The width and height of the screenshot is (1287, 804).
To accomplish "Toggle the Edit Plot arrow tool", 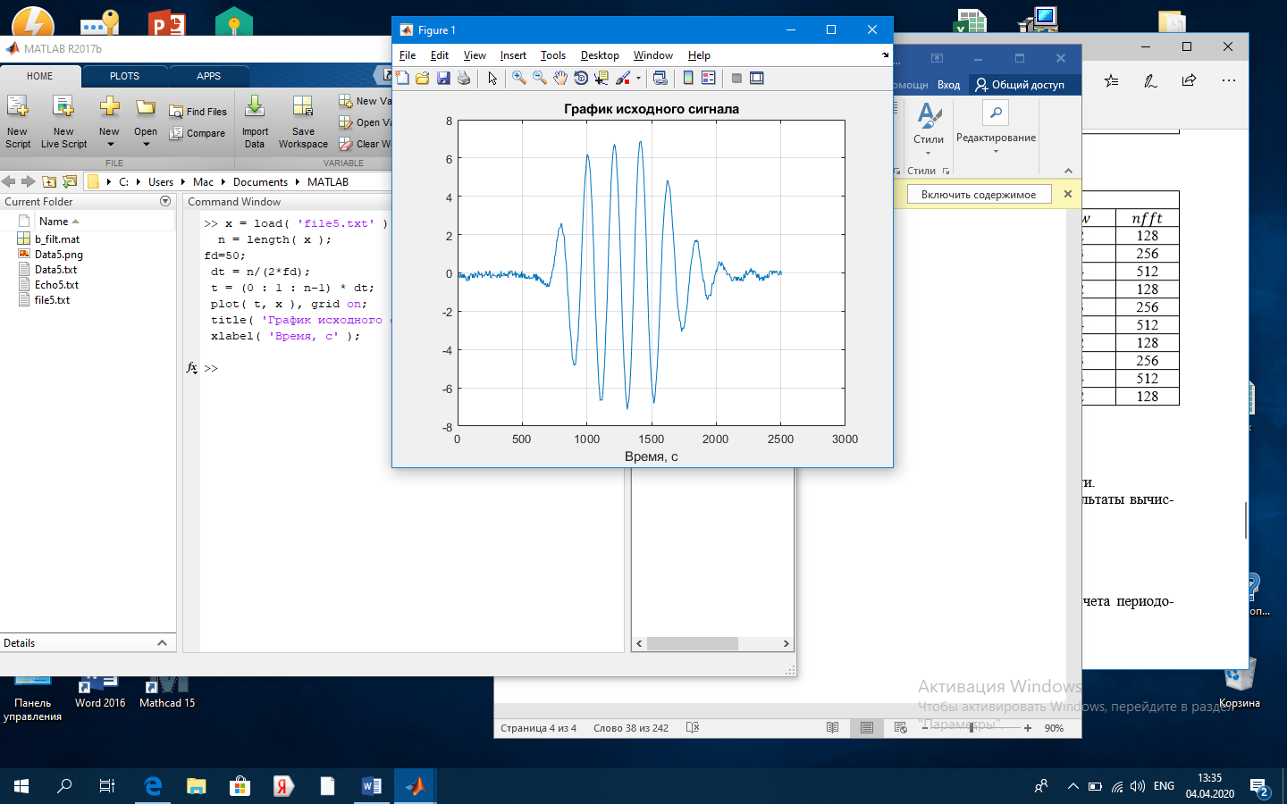I will coord(492,79).
